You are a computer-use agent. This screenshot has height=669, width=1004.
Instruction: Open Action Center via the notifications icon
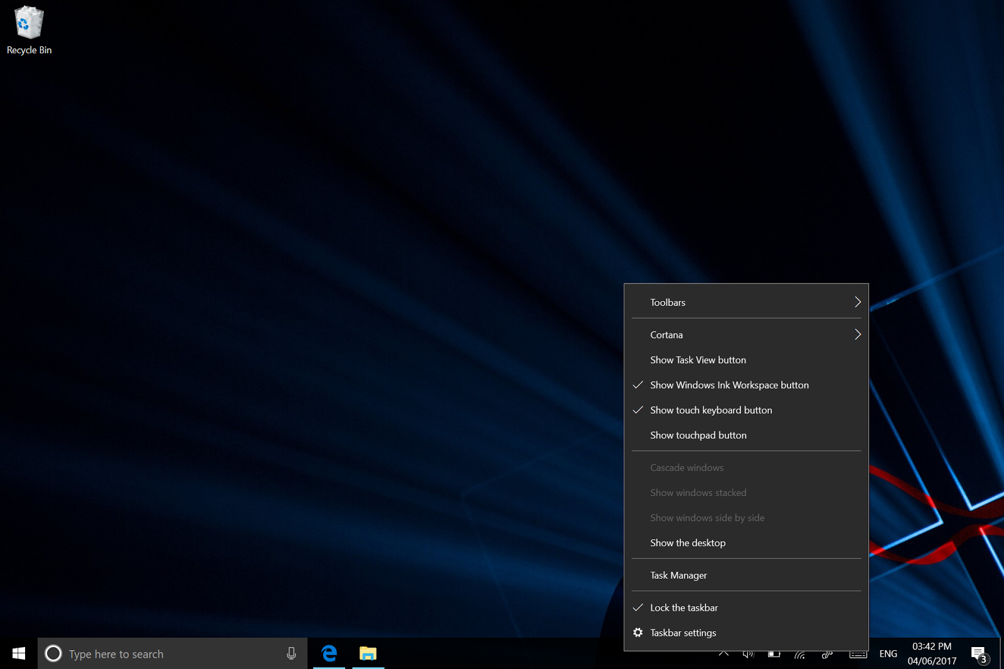(979, 655)
